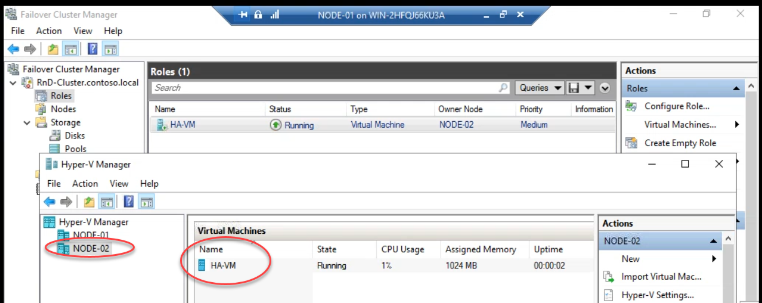
Task: Click Hyper-V Settings icon in Actions pane
Action: click(609, 295)
